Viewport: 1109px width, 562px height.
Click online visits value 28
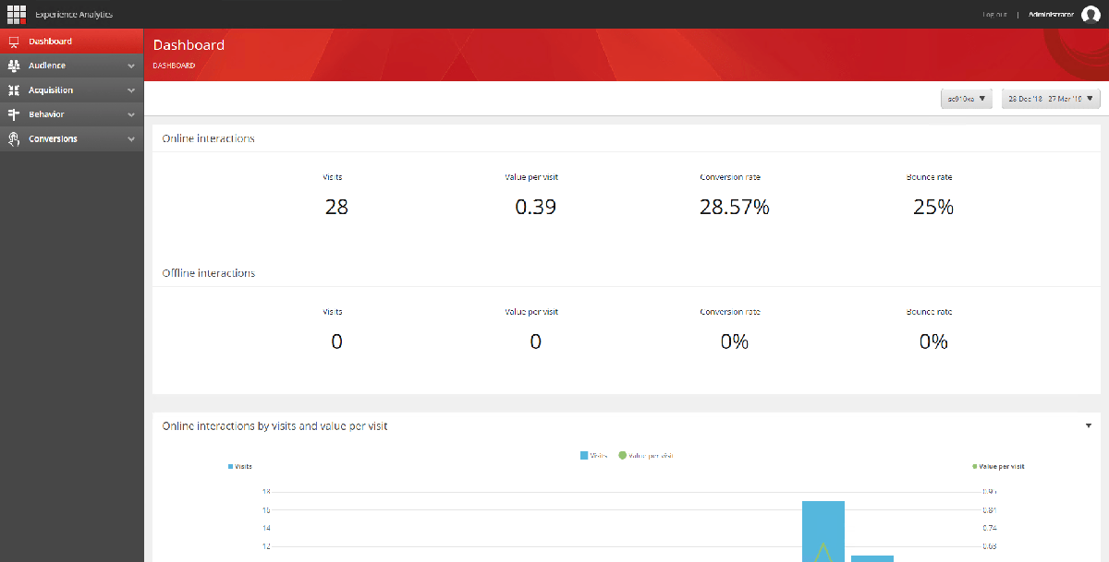pyautogui.click(x=336, y=207)
